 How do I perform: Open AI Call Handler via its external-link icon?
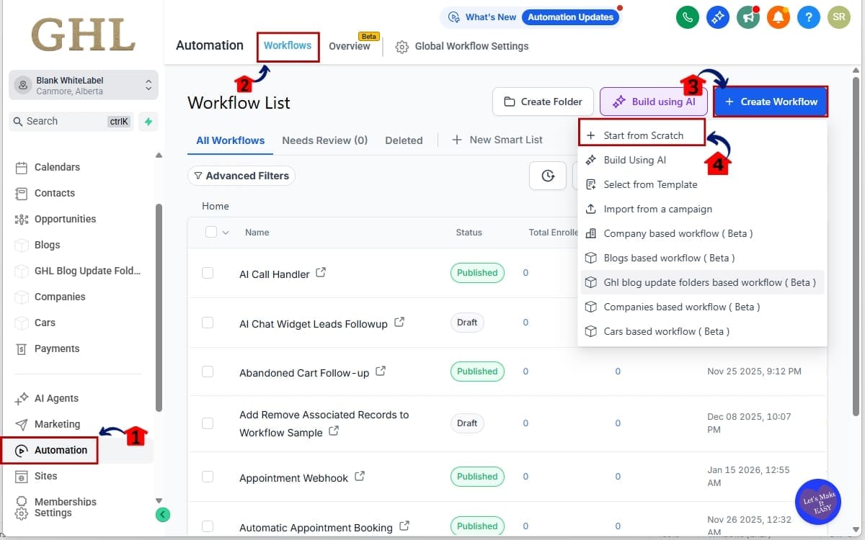click(x=321, y=272)
